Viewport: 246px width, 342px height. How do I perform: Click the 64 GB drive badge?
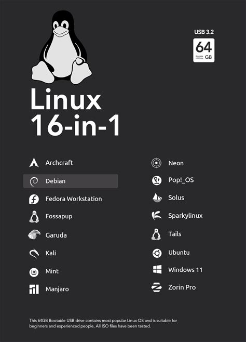point(204,50)
